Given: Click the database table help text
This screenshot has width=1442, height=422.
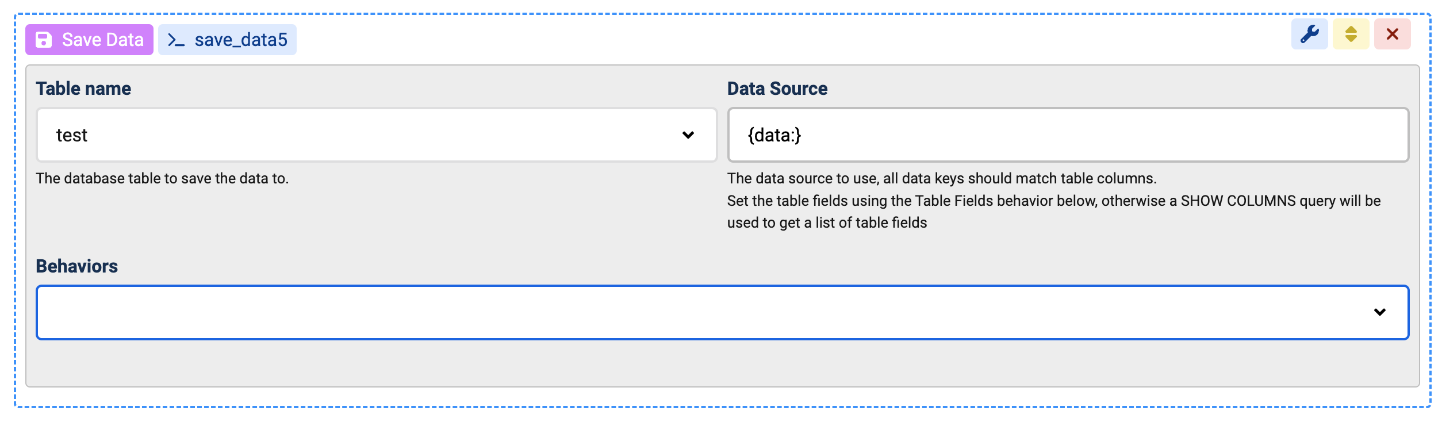Looking at the screenshot, I should click(162, 178).
